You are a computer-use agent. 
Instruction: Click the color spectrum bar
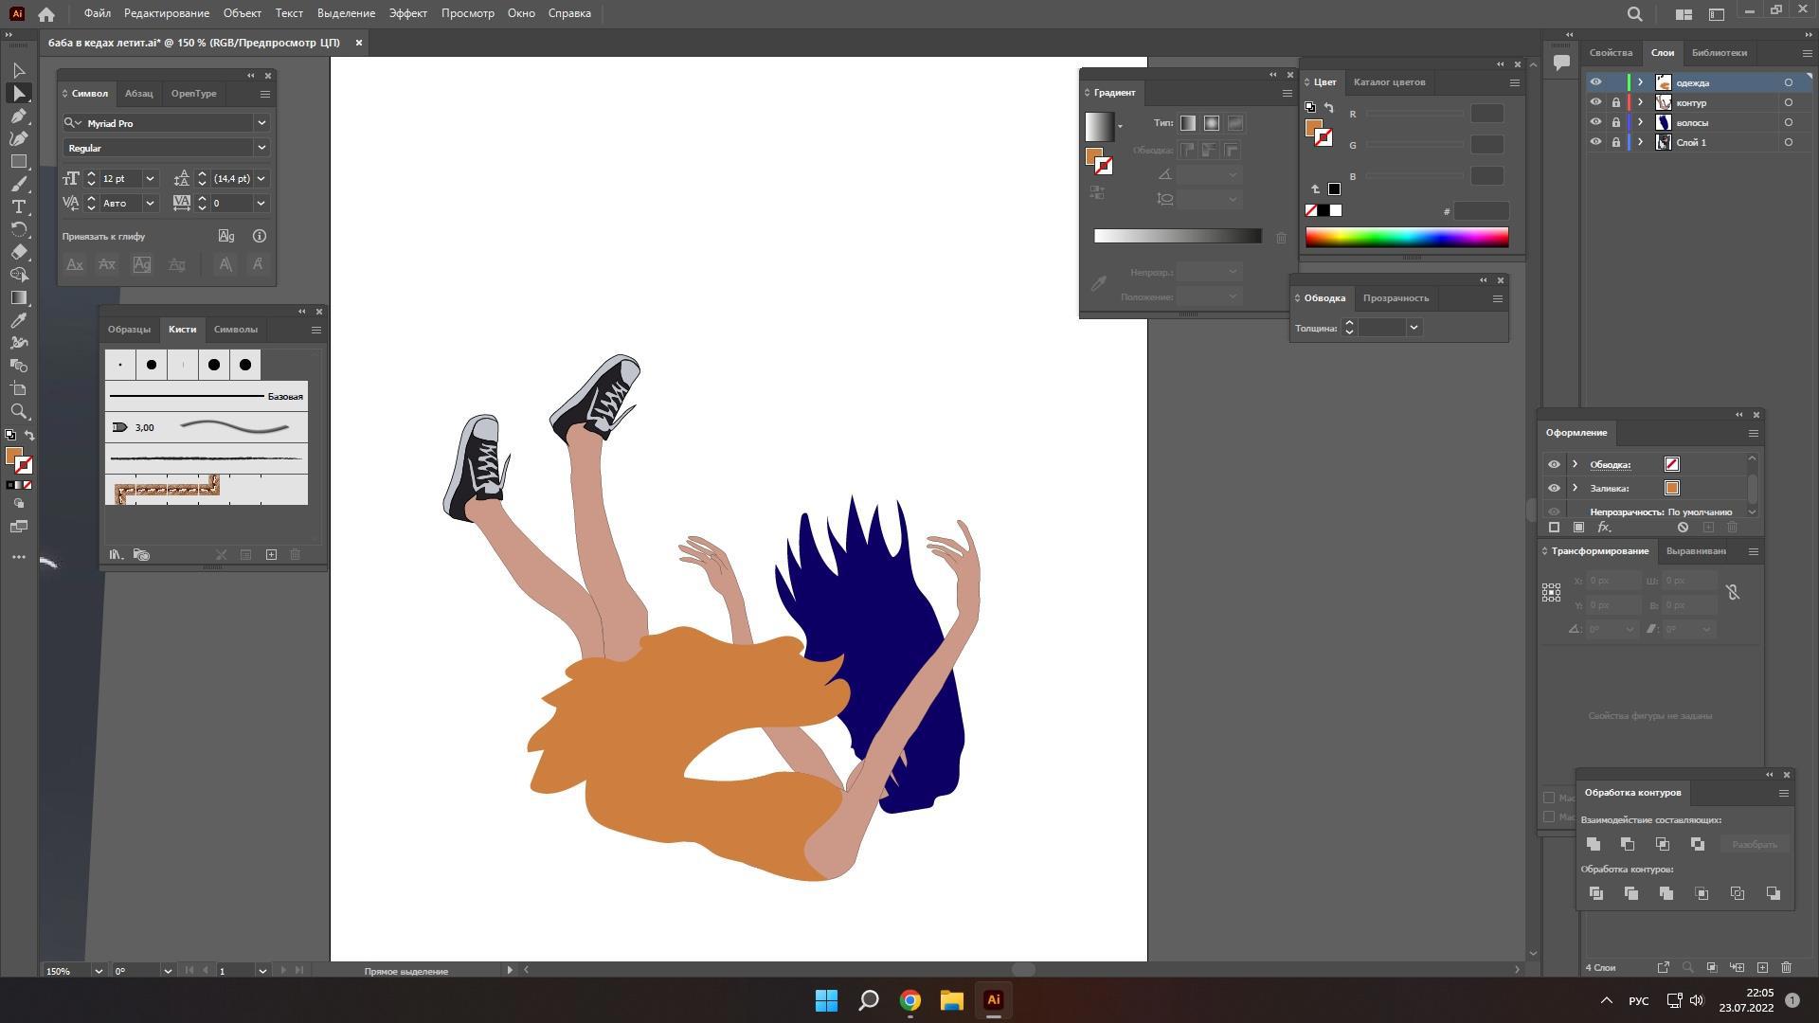[1406, 238]
